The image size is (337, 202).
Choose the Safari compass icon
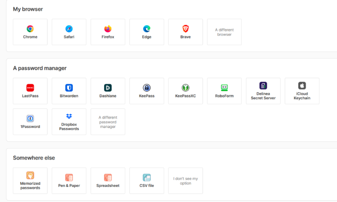click(69, 29)
